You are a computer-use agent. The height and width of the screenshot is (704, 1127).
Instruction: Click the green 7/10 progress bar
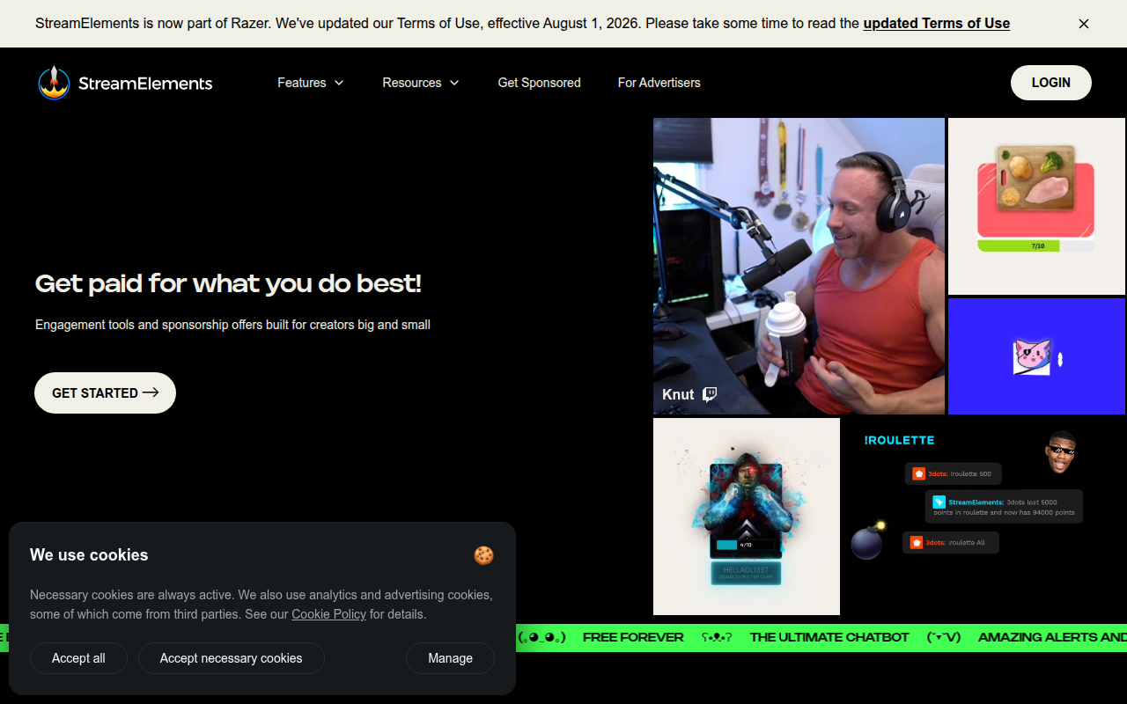(1036, 246)
